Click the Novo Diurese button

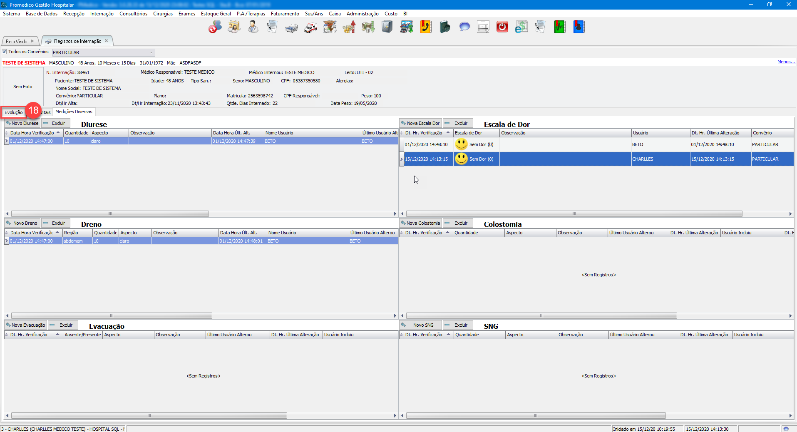pyautogui.click(x=22, y=123)
